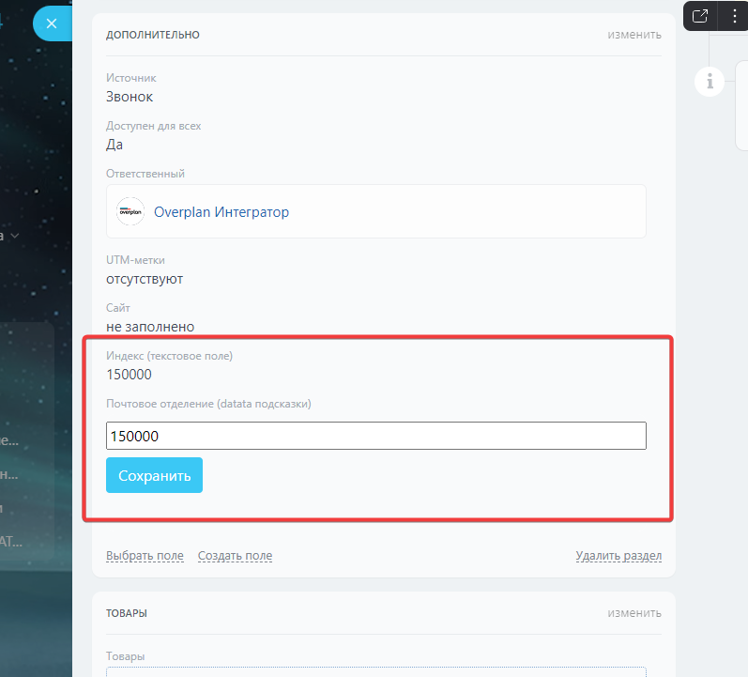Click the Источник value Звонок

[x=130, y=97]
